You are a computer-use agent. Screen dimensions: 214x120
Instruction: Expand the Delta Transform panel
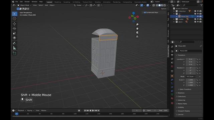pos(185,89)
